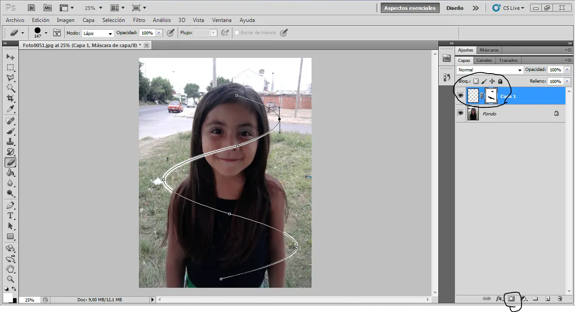Click Link layers icon
Image resolution: width=575 pixels, height=312 pixels.
[486, 299]
